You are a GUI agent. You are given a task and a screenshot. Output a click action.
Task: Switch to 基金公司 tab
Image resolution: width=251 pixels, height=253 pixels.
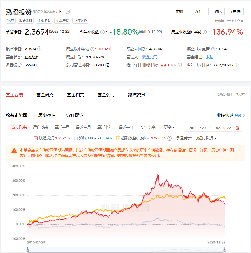pyautogui.click(x=106, y=95)
